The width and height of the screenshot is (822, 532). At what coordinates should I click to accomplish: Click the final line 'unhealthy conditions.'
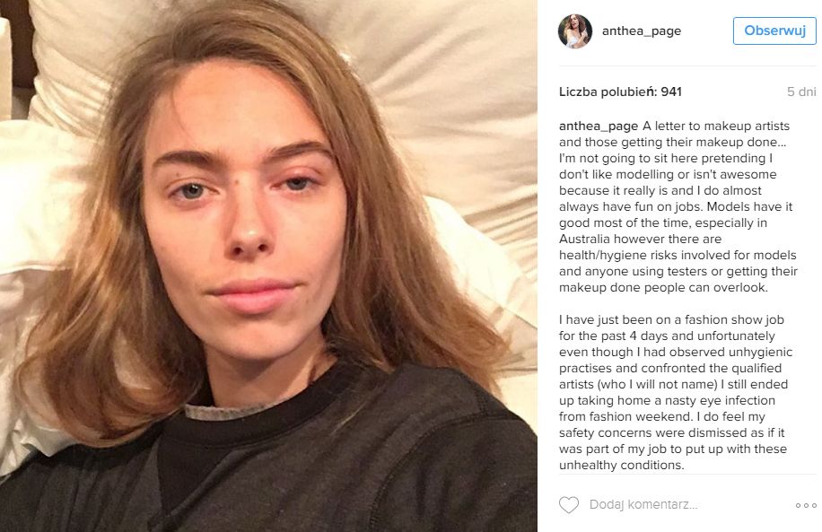621,465
